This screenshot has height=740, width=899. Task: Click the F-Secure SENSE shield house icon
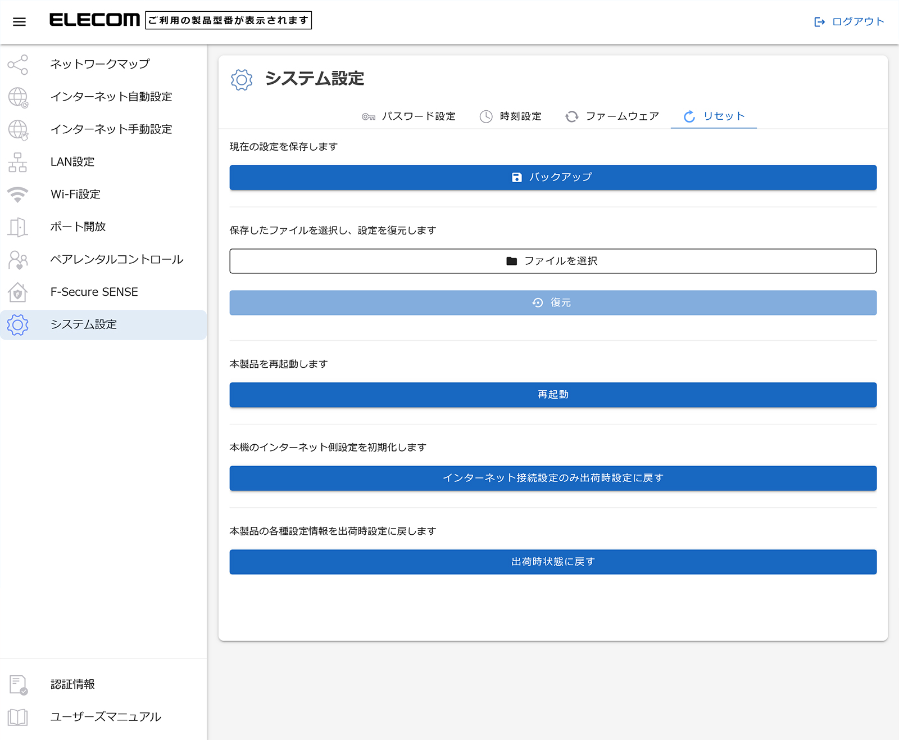click(x=17, y=292)
